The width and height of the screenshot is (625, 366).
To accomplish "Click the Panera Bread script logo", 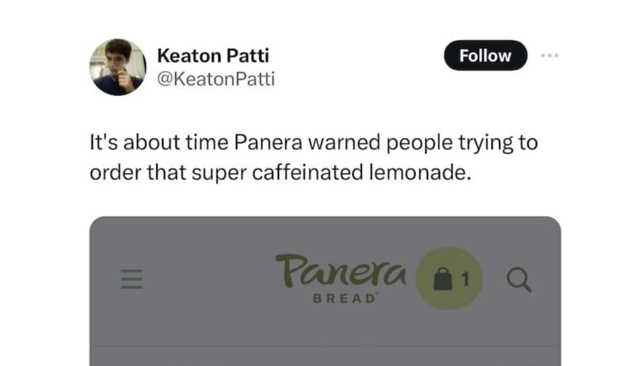I will tap(341, 271).
